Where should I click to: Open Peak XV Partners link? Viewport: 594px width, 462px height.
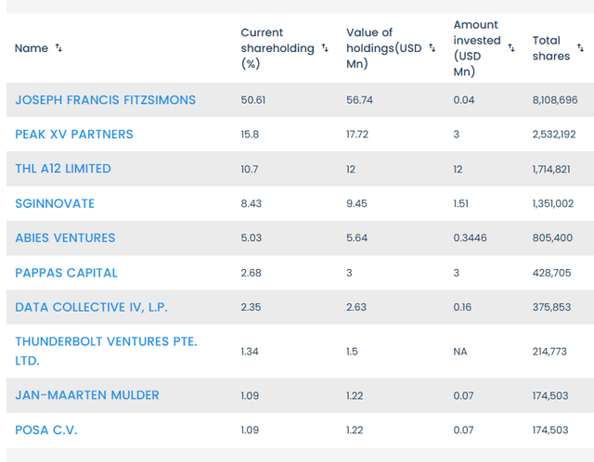tap(74, 135)
